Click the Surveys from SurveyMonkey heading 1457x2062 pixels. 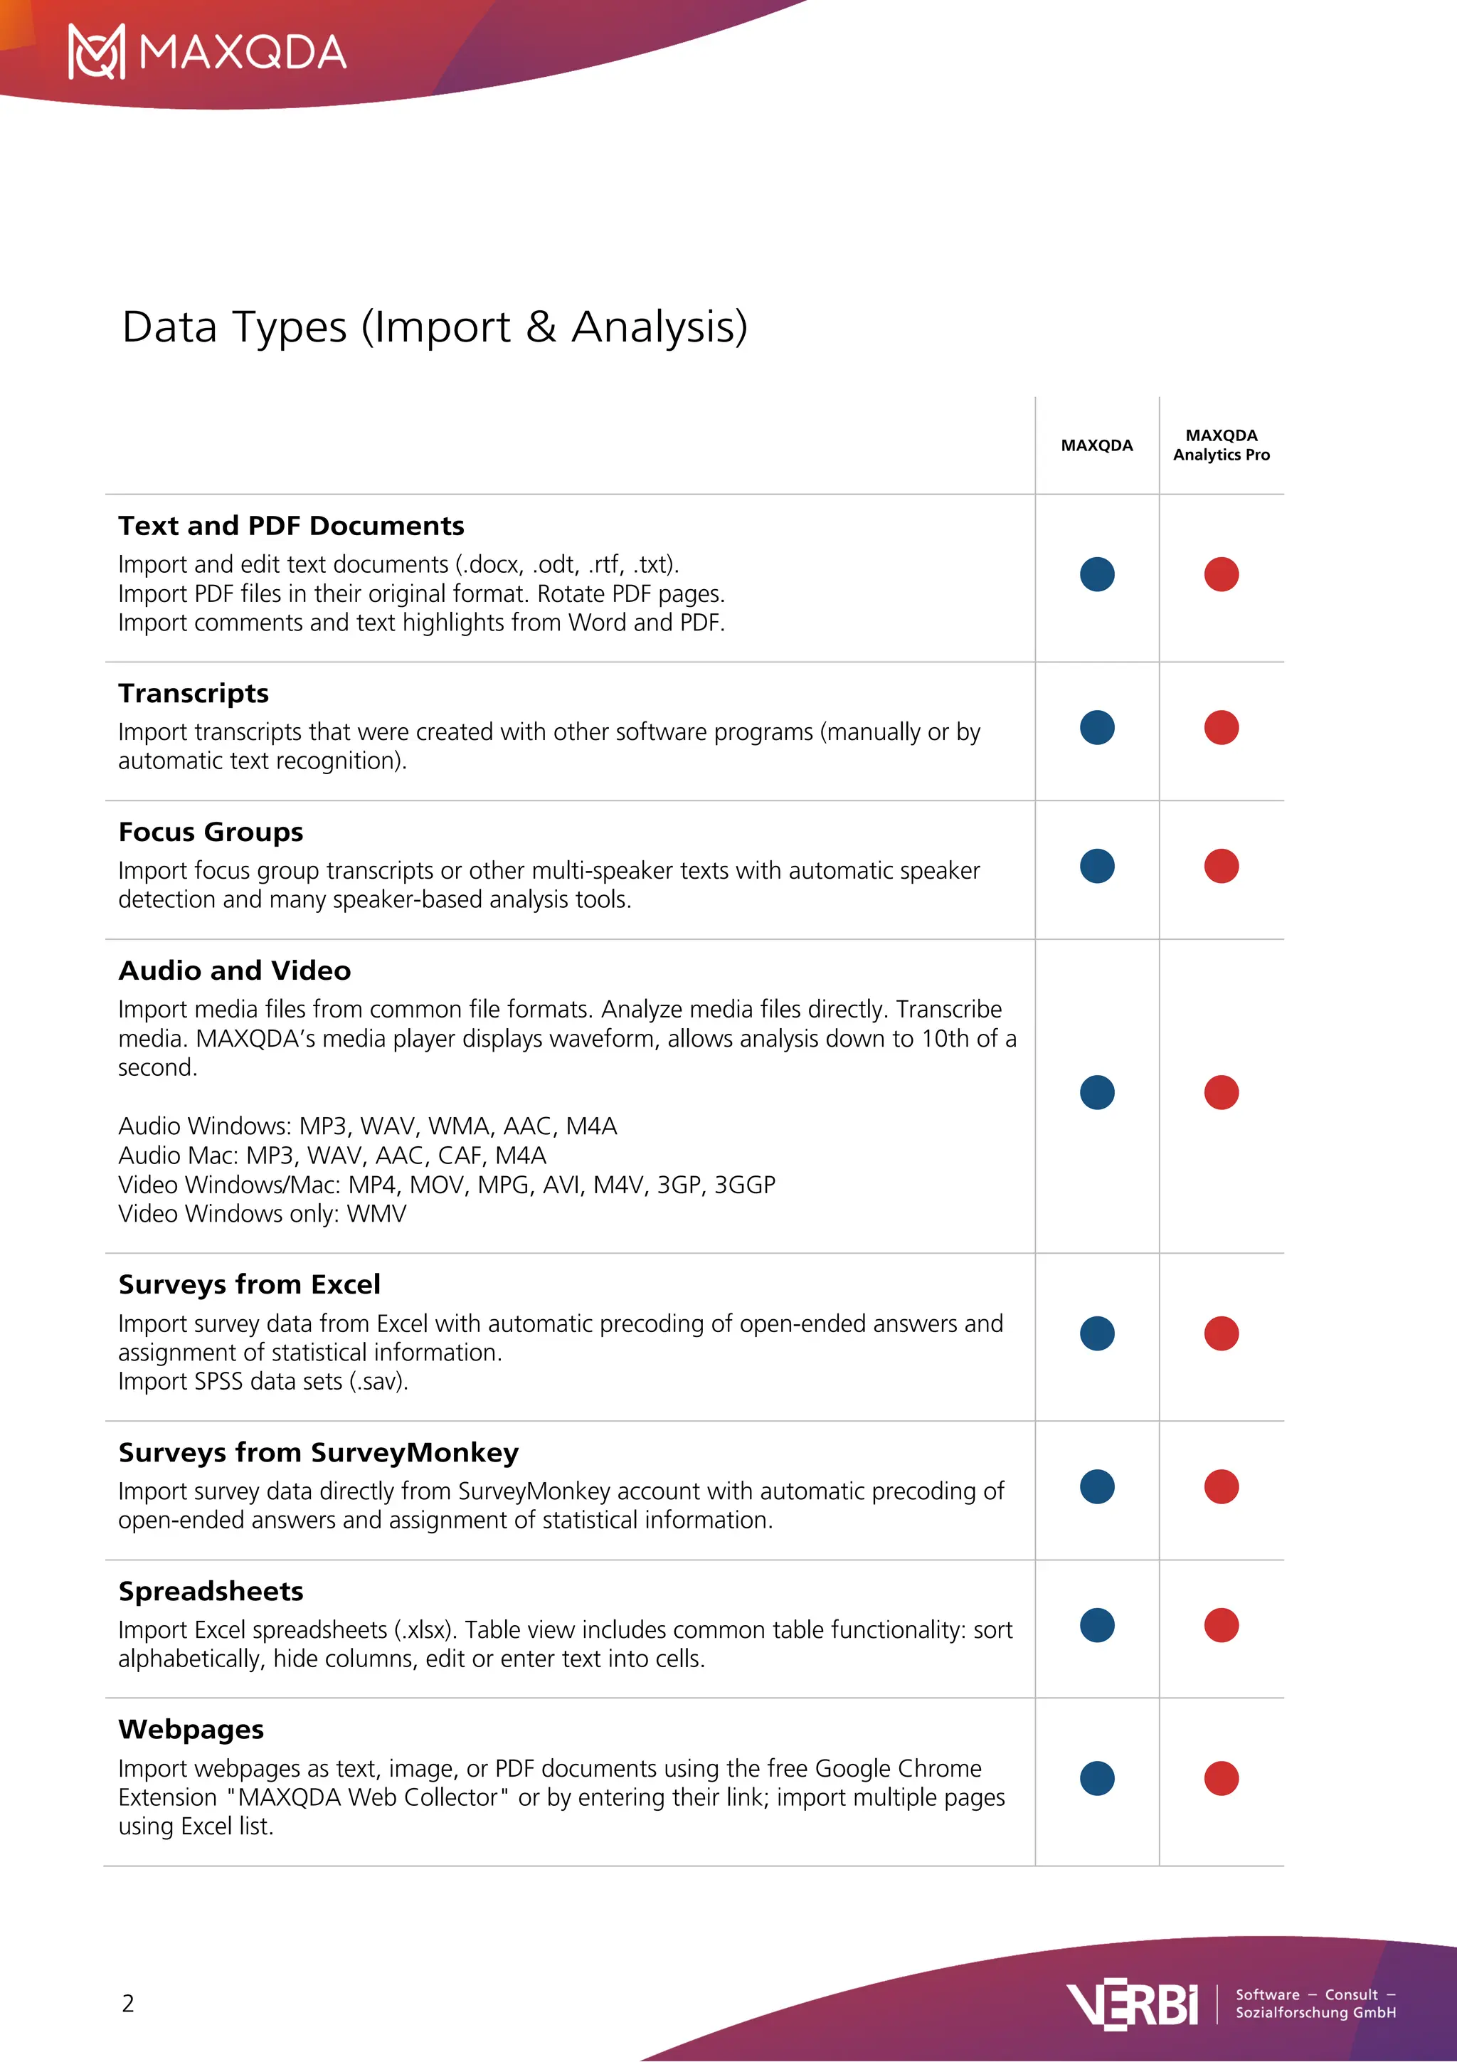coord(319,1453)
